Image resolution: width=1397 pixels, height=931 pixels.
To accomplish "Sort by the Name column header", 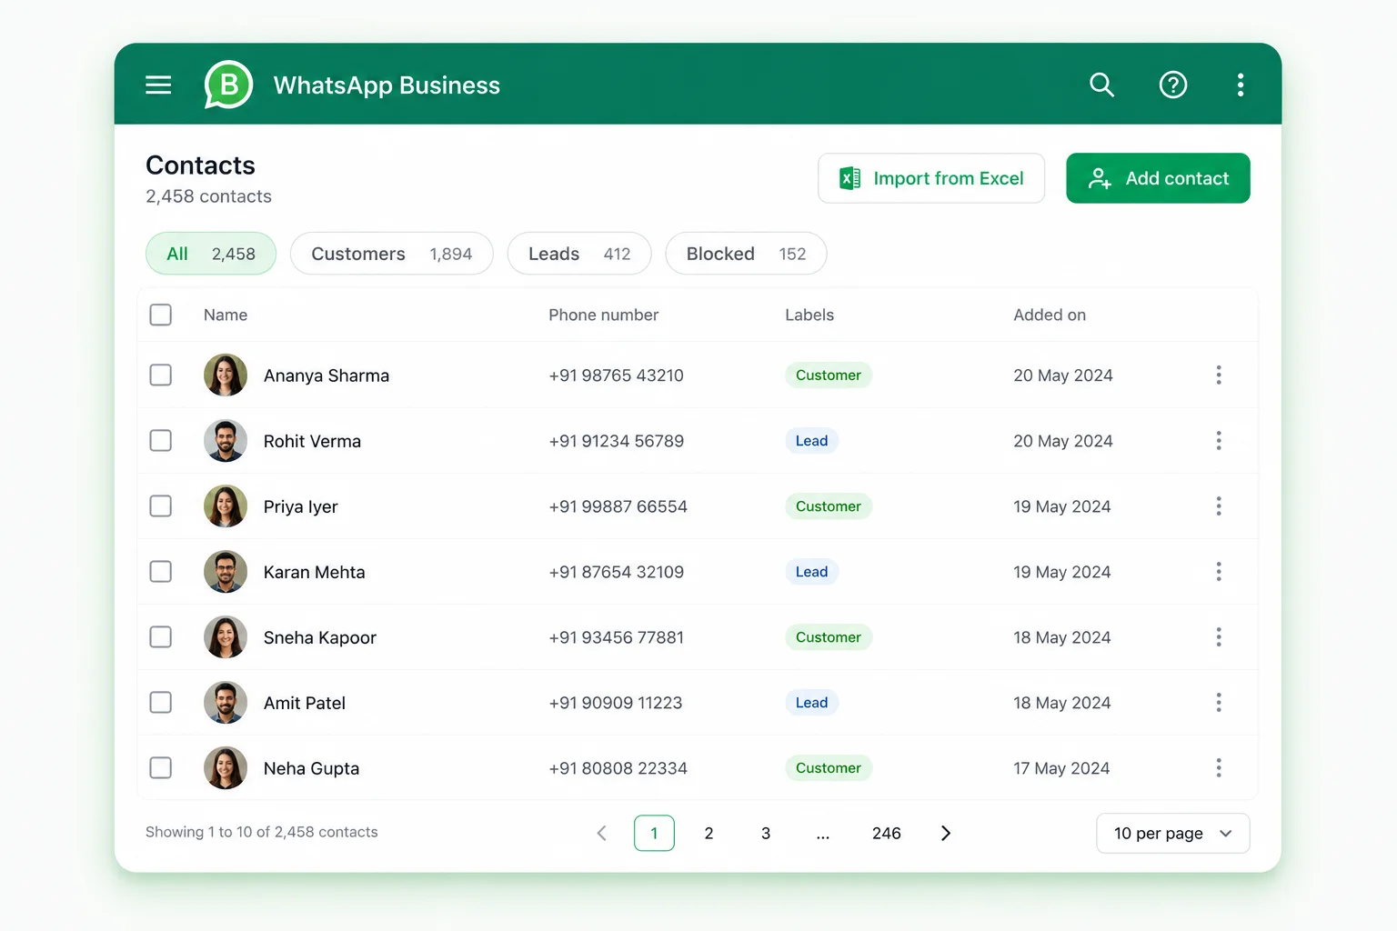I will click(226, 315).
